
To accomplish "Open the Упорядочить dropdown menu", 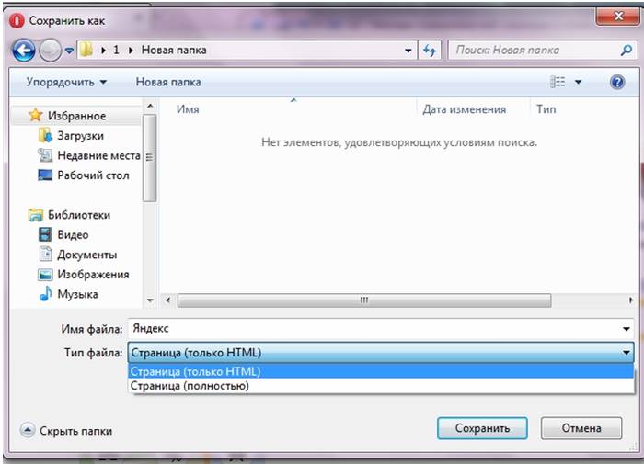I will click(x=66, y=82).
